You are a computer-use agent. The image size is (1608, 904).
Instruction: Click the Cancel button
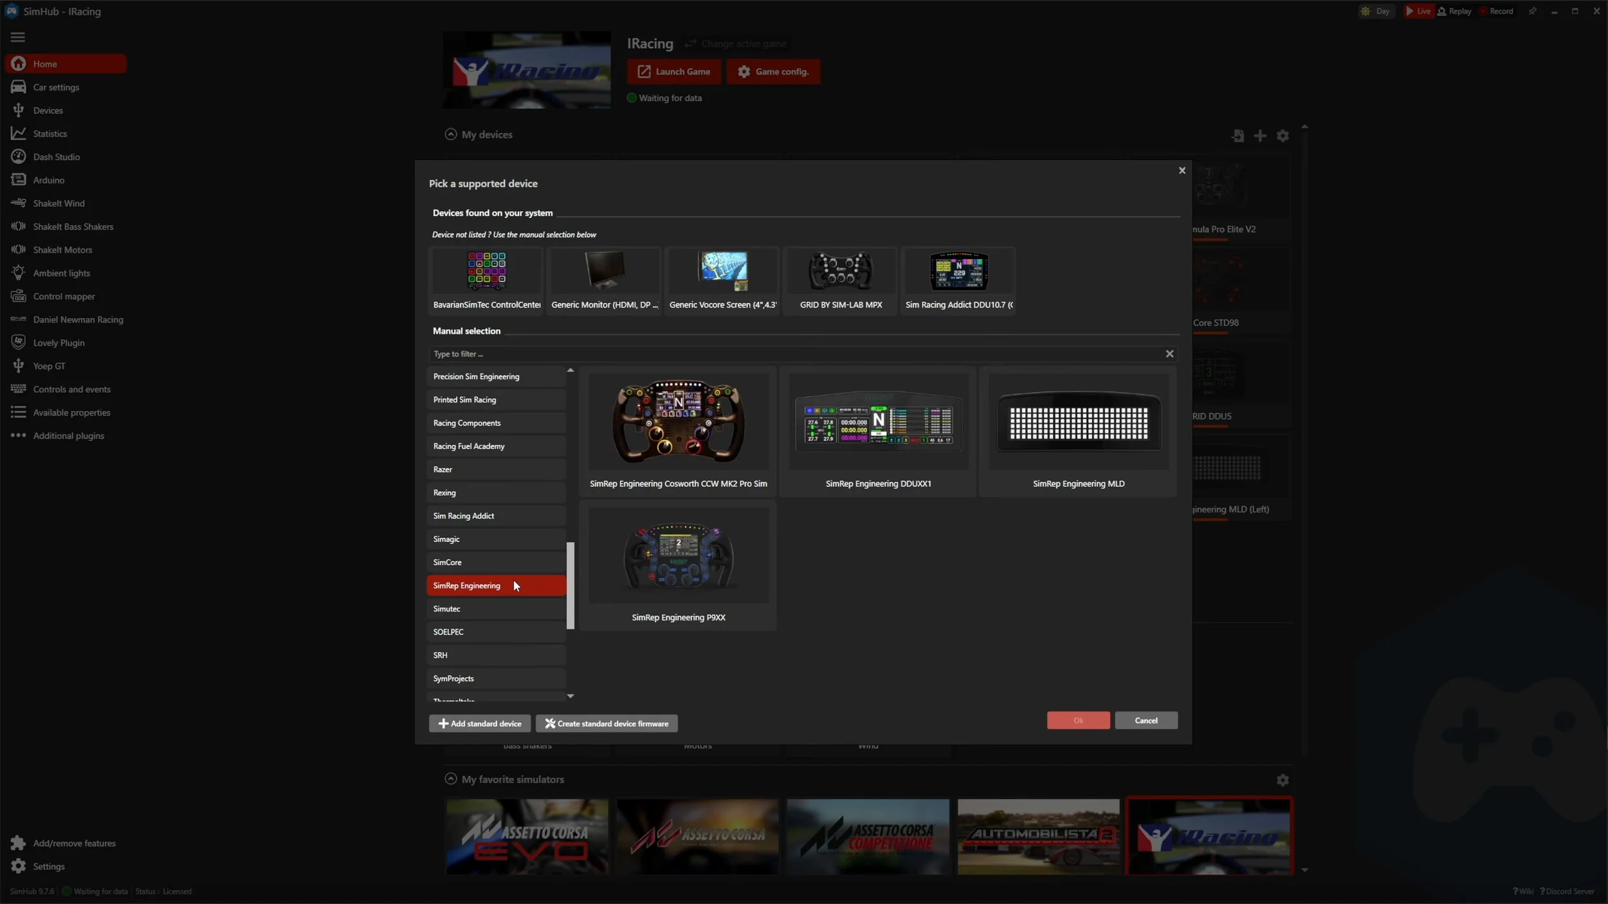click(x=1146, y=720)
